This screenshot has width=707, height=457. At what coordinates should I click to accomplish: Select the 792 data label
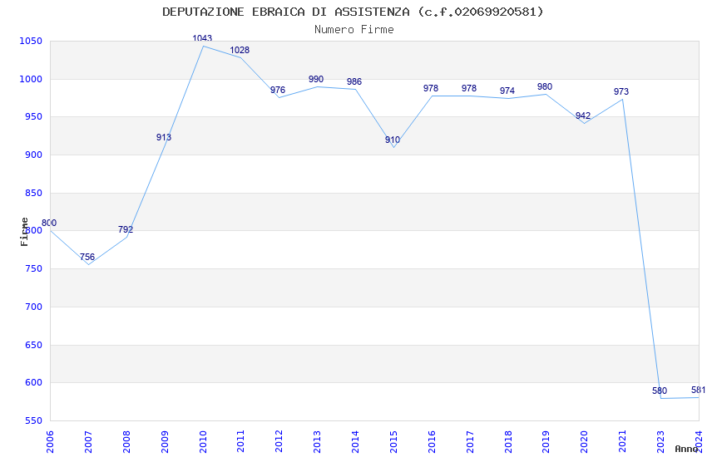(x=126, y=229)
